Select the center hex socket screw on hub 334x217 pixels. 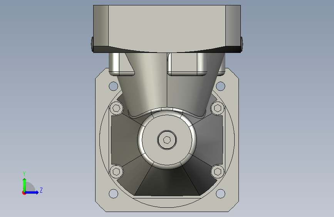[x=167, y=140]
